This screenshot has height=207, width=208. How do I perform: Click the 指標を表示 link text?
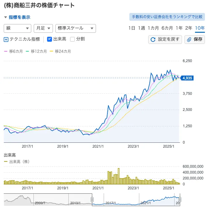pos(19,17)
